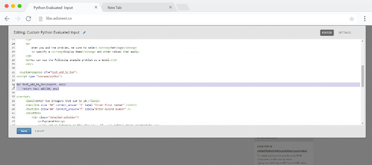Viewport: 372px width, 165px height.
Task: Select the EDITOR view button
Action: [x=327, y=33]
